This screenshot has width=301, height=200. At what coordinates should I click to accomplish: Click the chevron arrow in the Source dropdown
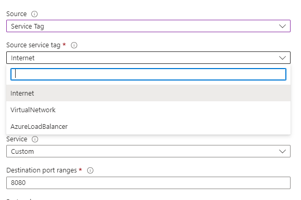(282, 26)
